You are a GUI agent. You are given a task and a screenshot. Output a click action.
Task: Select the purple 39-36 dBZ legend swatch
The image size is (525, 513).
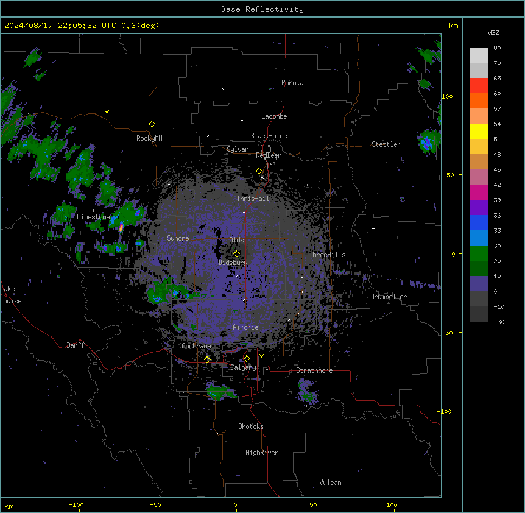tap(479, 208)
